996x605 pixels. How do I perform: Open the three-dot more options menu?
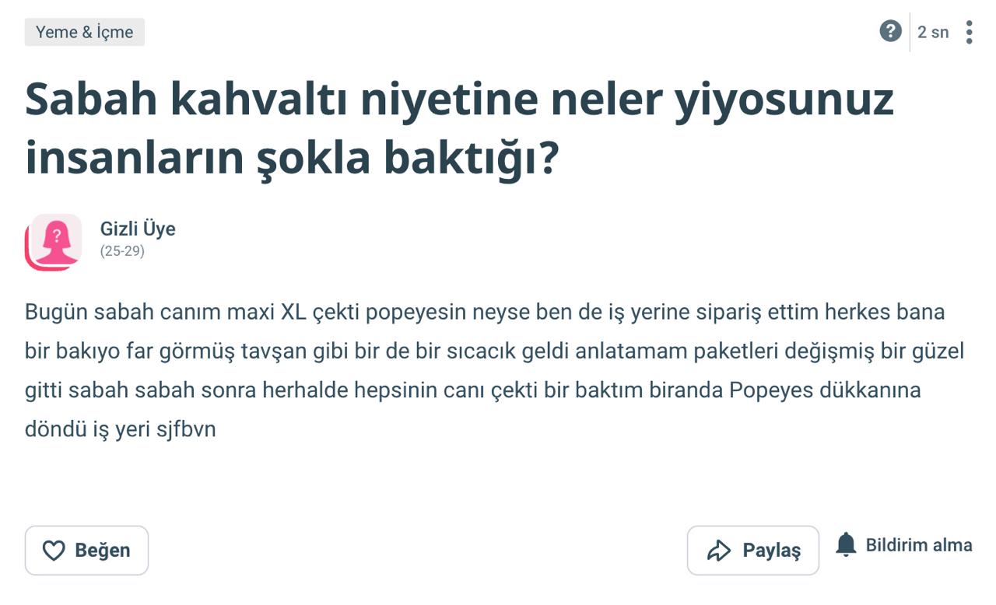[969, 32]
